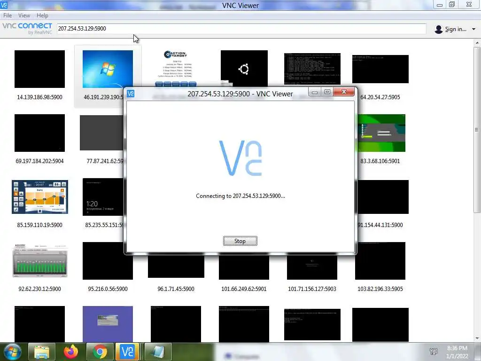Select the 14.139.186.98:5900 thumbnail
Viewport: 481px width, 361px height.
coord(39,69)
